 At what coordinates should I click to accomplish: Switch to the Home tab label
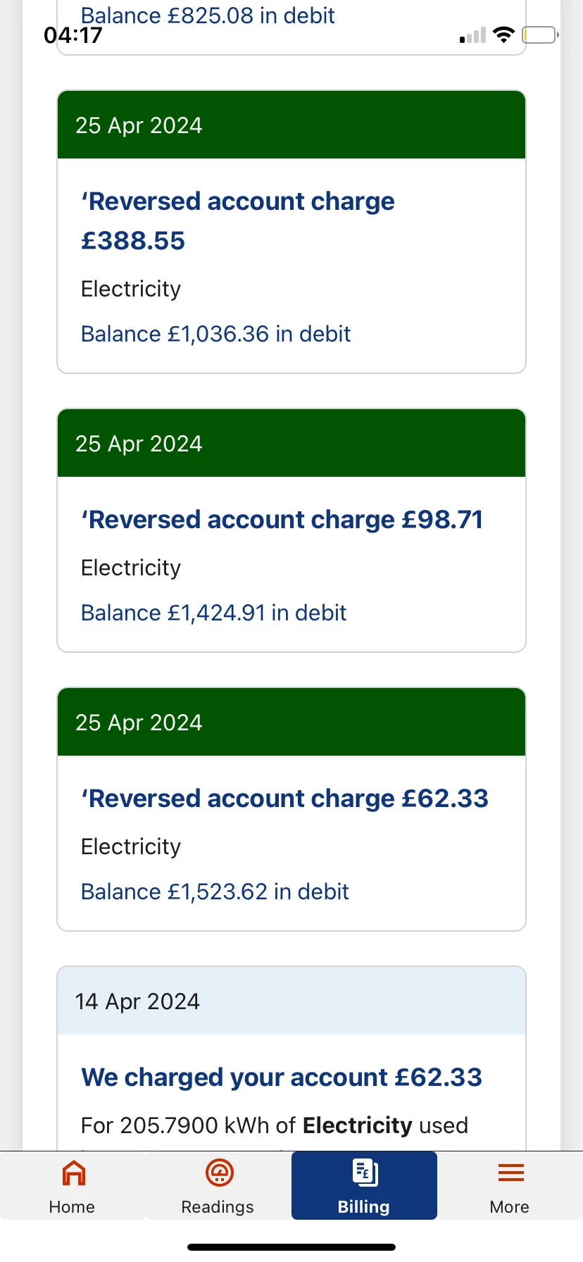[x=72, y=1207]
